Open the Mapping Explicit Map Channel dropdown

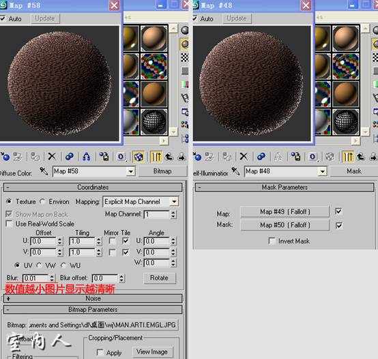coord(141,201)
